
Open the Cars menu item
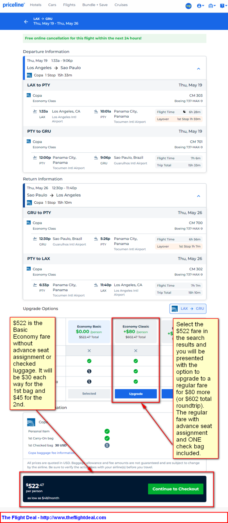click(52, 5)
